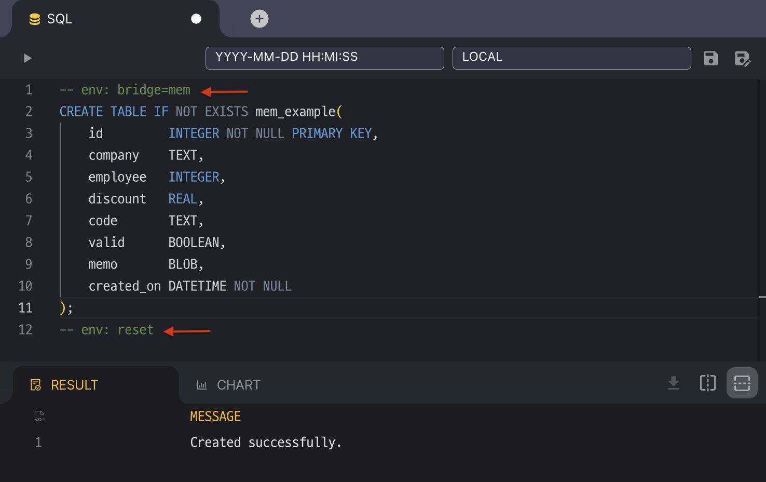Select result row number 1
766x482 pixels.
38,443
